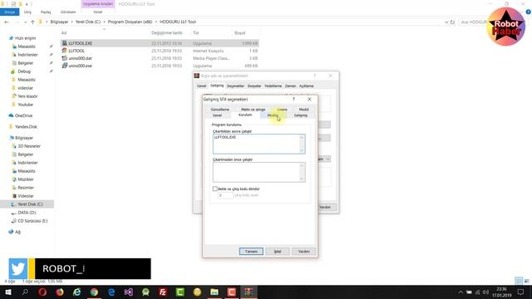Open FileZilla from the taskbar
The image size is (532, 299).
tap(163, 292)
